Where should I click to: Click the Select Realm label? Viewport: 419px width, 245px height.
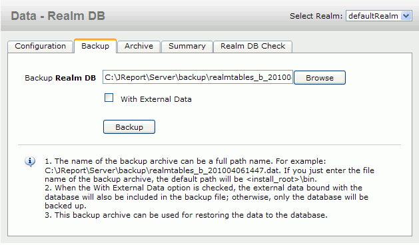coord(316,16)
